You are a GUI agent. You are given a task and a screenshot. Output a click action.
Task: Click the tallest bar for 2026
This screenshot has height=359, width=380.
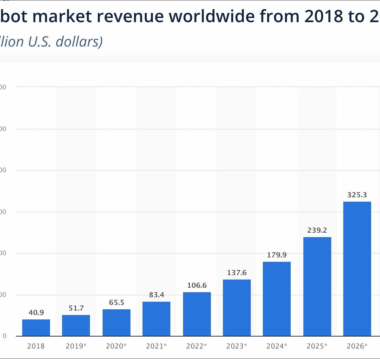(x=357, y=269)
